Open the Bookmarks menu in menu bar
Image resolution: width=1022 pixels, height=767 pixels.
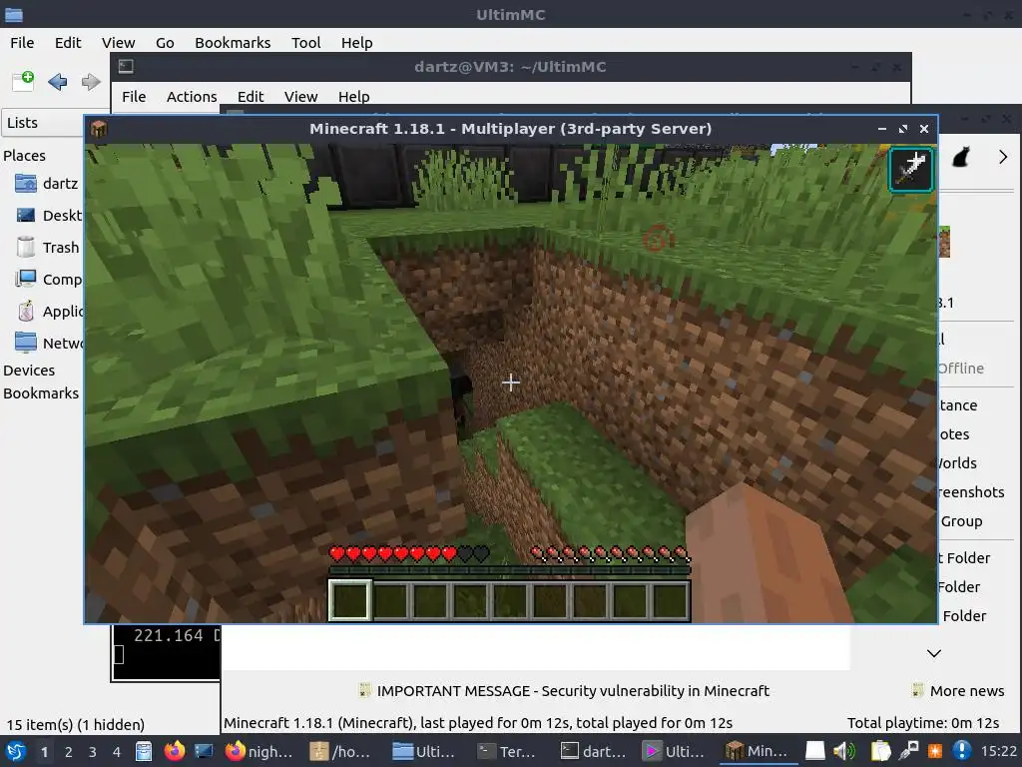click(233, 42)
